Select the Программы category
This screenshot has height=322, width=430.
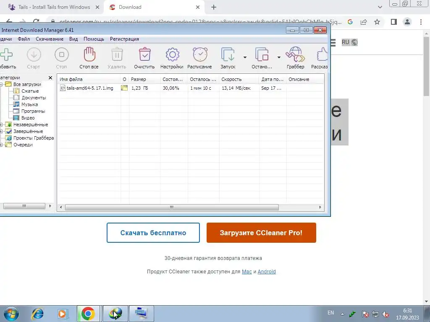[33, 111]
